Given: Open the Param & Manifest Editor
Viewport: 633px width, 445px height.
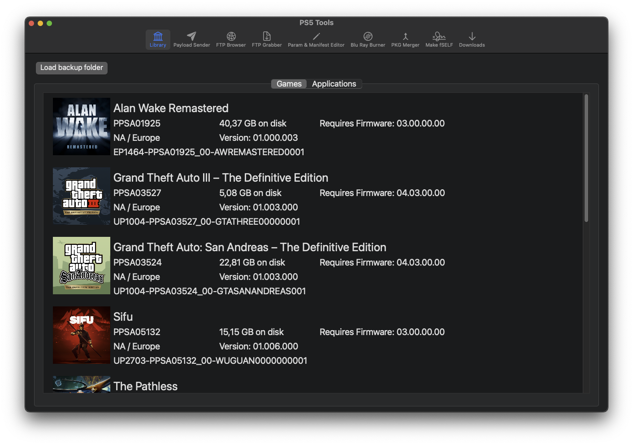Looking at the screenshot, I should (x=316, y=39).
